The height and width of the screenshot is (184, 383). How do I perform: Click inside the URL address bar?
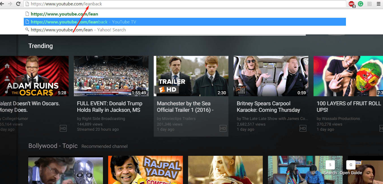coord(185,4)
